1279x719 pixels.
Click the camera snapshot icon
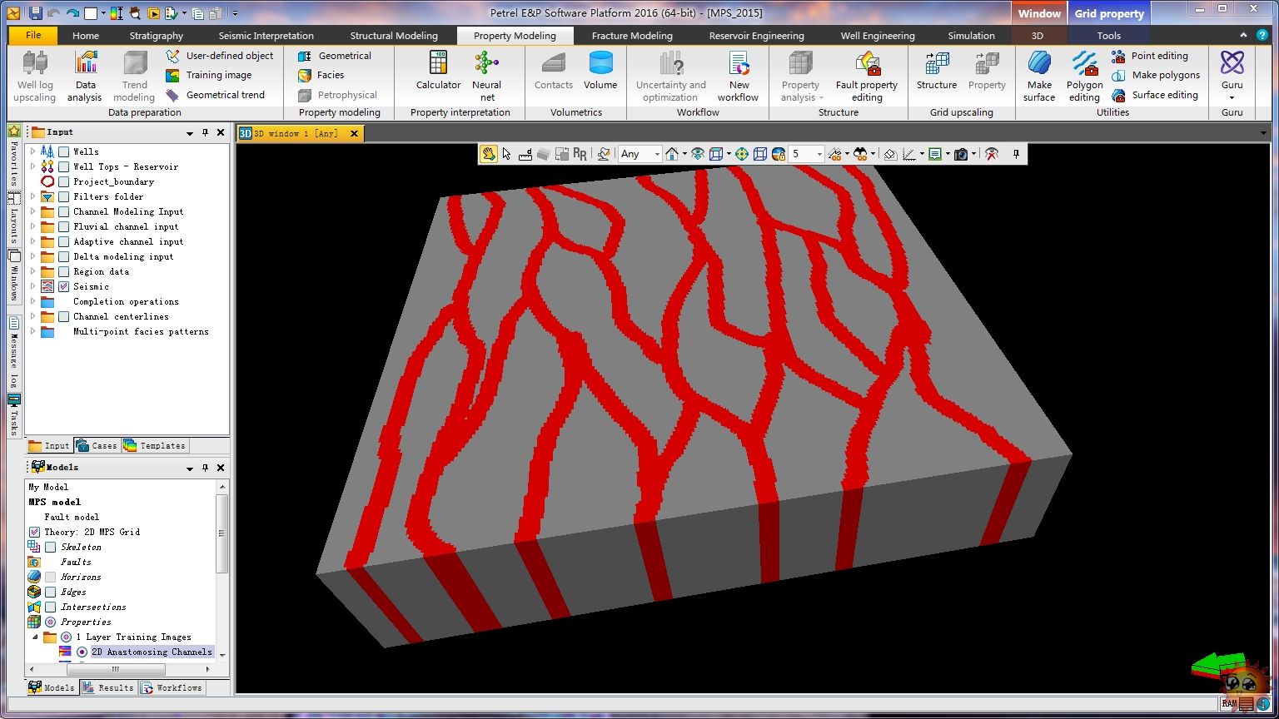tap(961, 154)
